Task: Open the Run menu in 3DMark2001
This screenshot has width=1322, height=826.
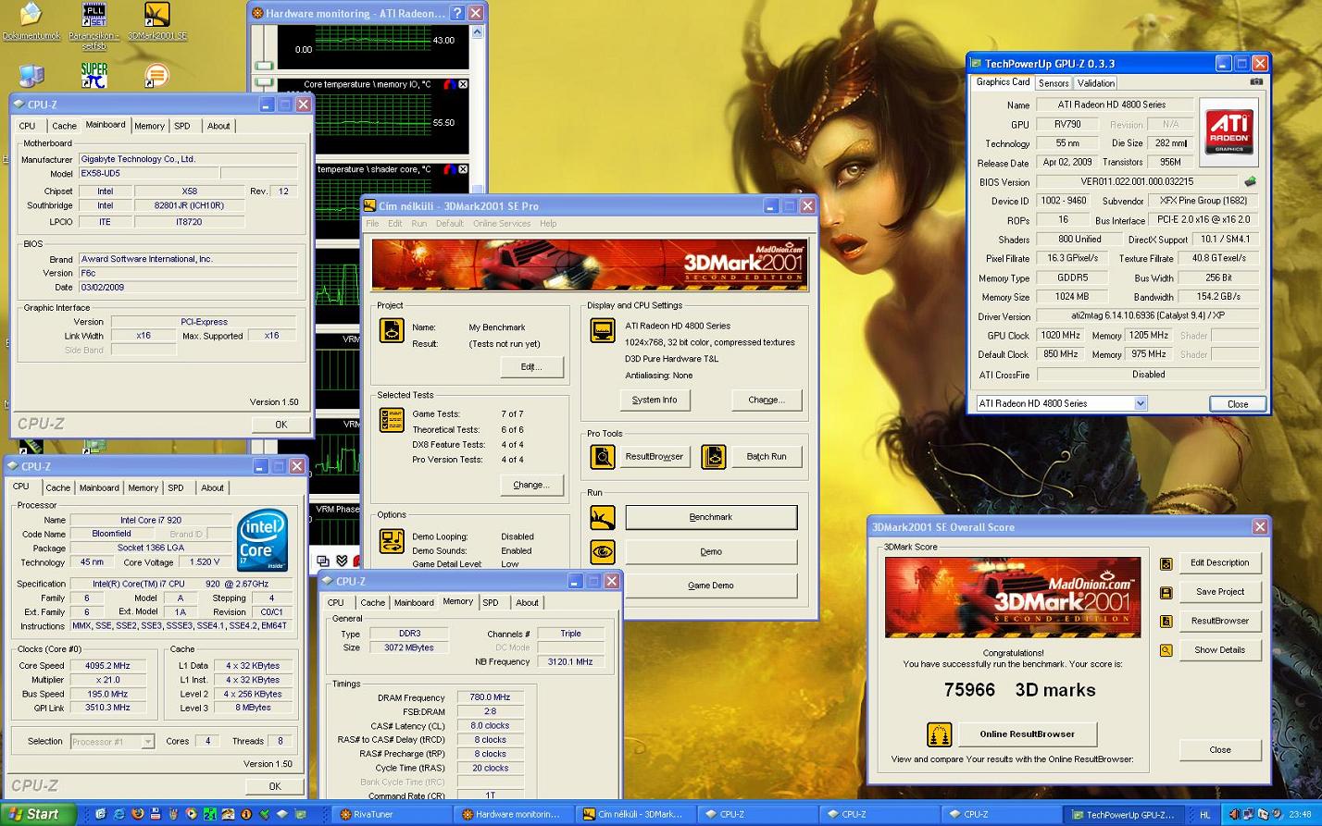Action: pyautogui.click(x=419, y=224)
